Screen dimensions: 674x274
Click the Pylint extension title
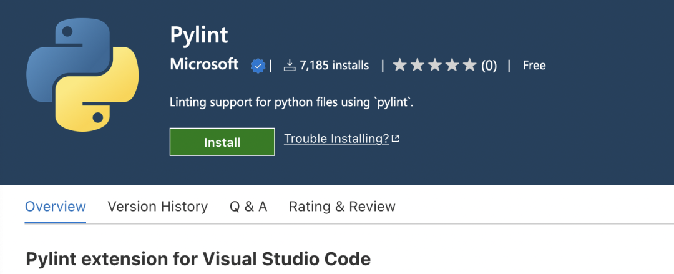(x=199, y=35)
